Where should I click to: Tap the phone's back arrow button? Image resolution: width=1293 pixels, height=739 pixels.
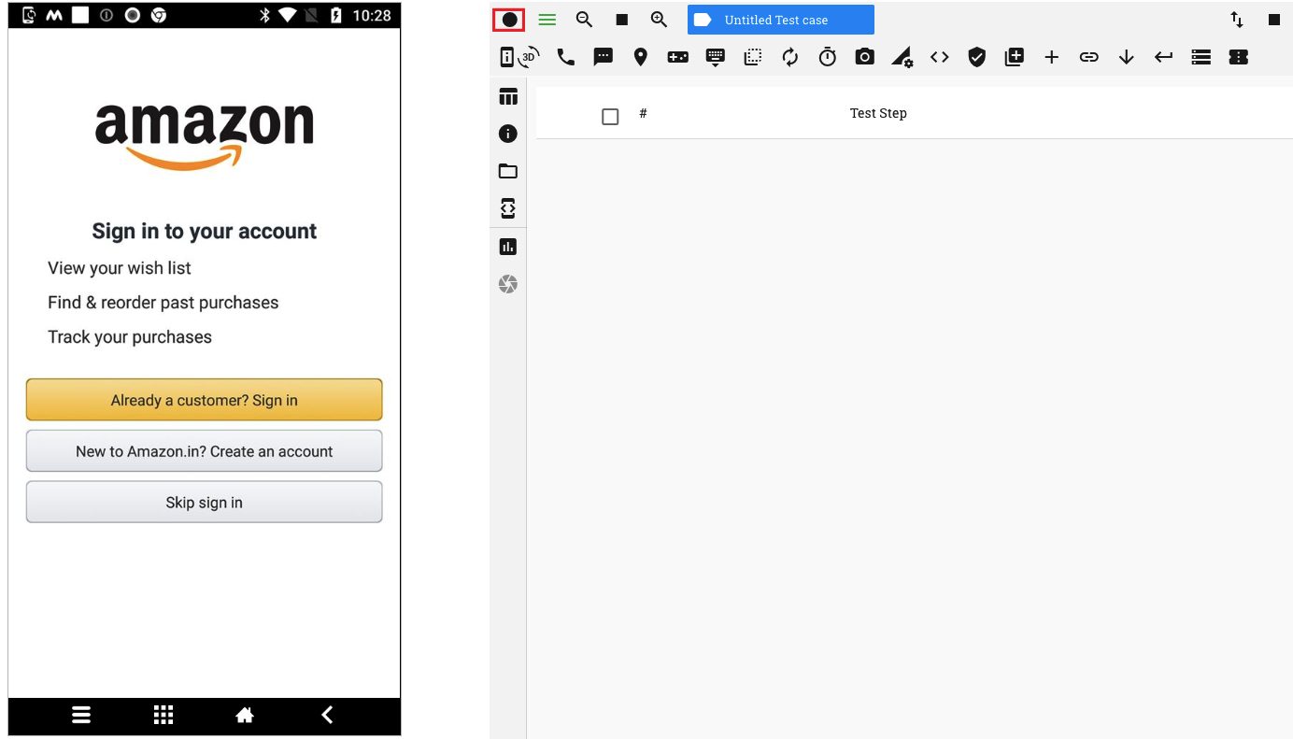327,715
